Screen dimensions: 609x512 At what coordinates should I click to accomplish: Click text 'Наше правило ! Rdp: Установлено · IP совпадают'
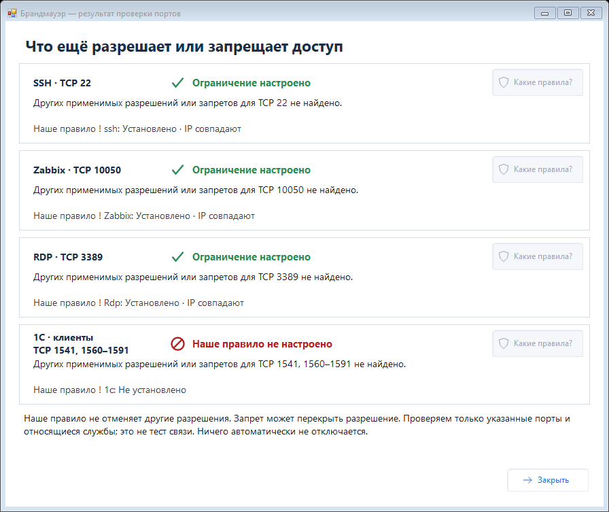point(139,303)
